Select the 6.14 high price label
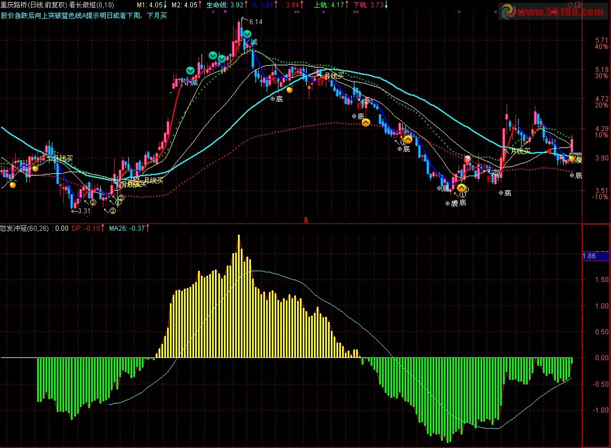611x448 pixels. click(x=255, y=22)
